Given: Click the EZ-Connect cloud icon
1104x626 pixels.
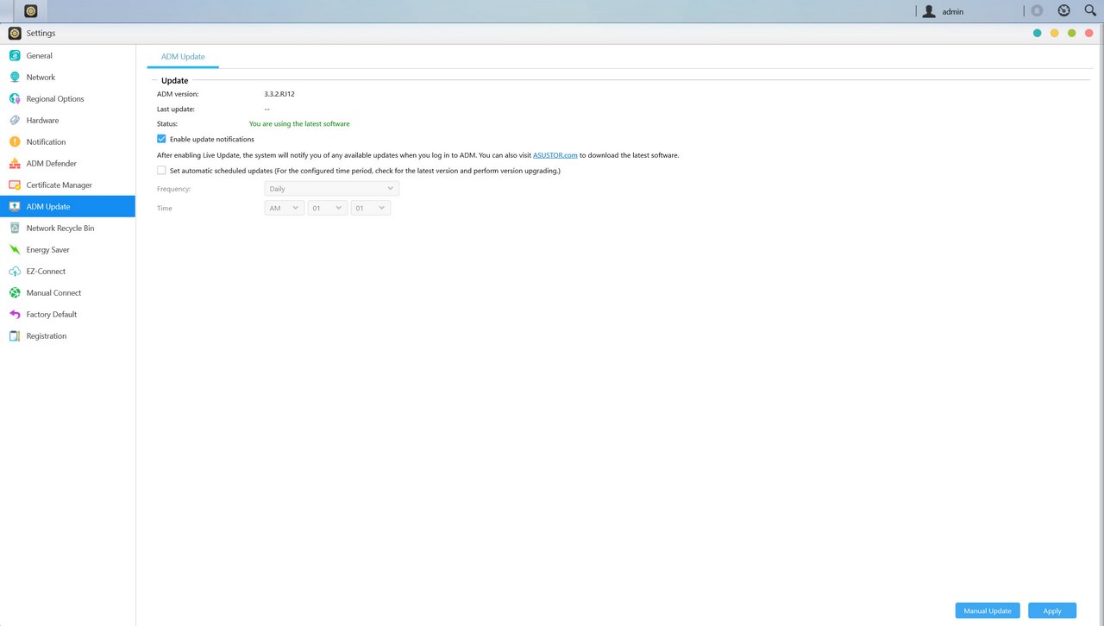Looking at the screenshot, I should coord(15,271).
